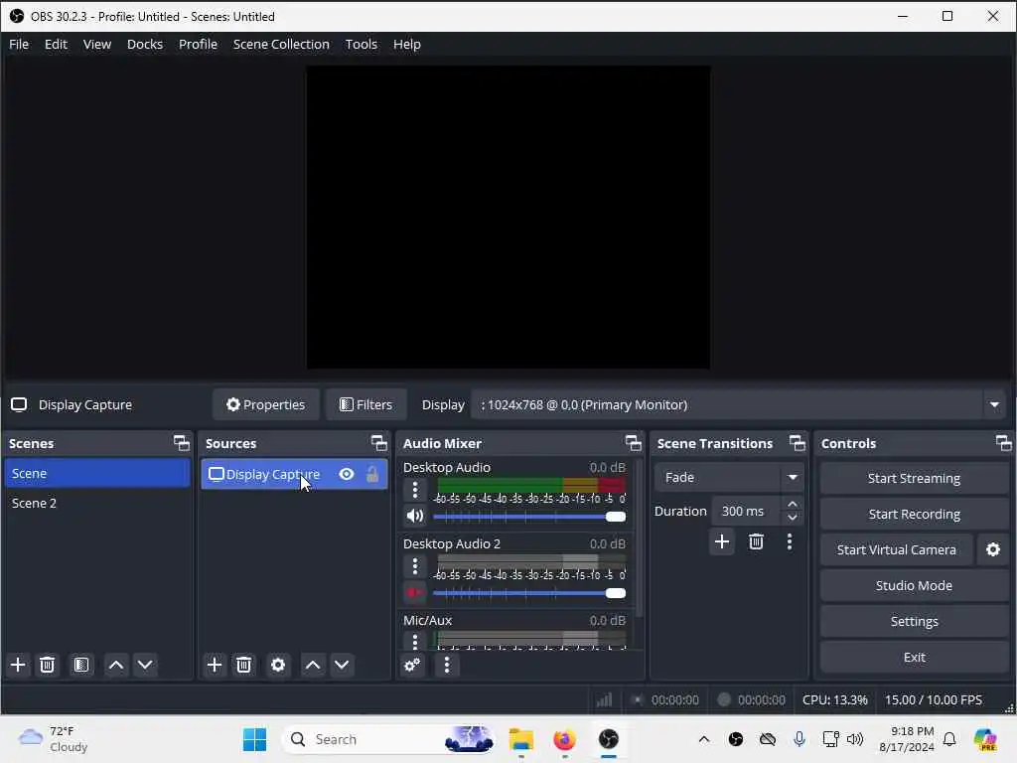Open File Explorer from taskbar

click(x=520, y=739)
